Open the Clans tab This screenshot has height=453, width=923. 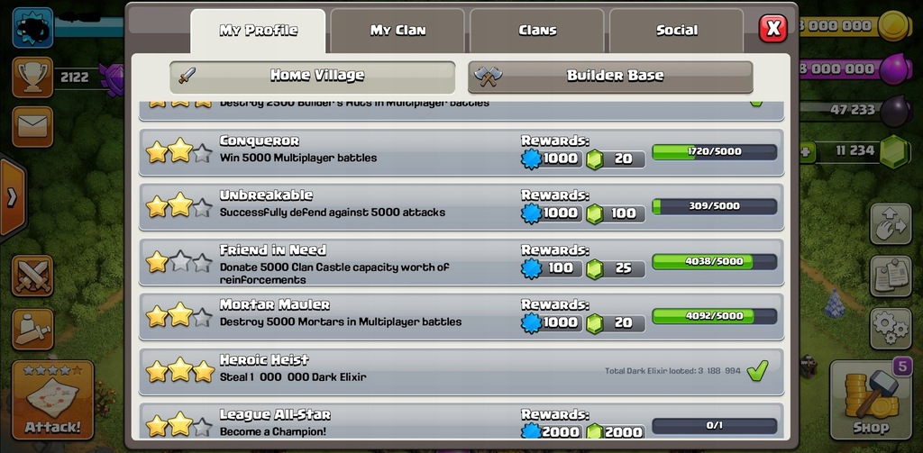tap(537, 31)
